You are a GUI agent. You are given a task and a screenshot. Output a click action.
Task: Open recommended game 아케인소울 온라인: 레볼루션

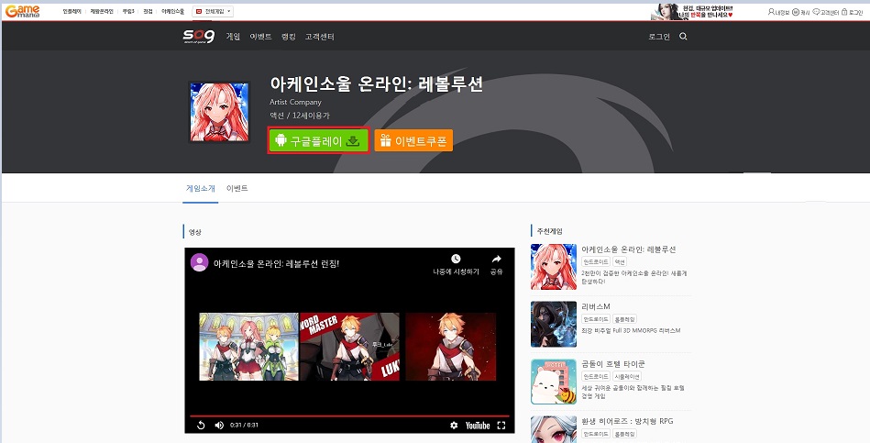click(x=629, y=249)
